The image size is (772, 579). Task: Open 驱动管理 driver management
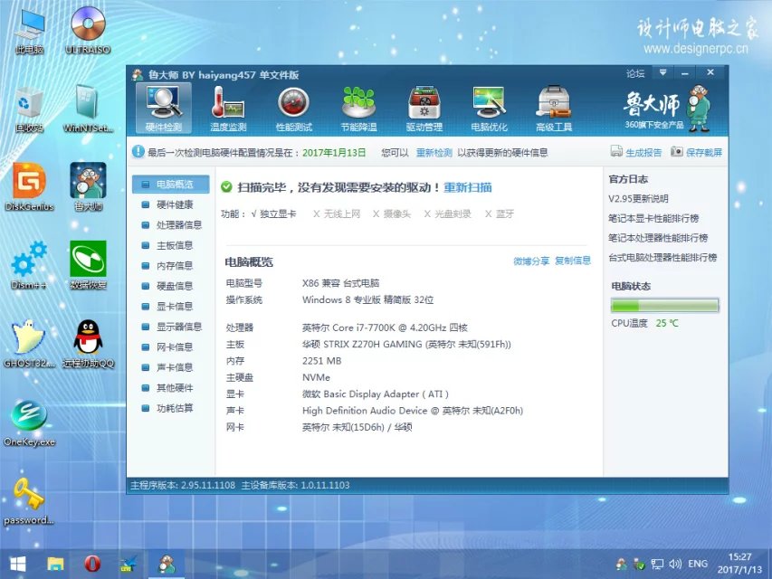424,109
